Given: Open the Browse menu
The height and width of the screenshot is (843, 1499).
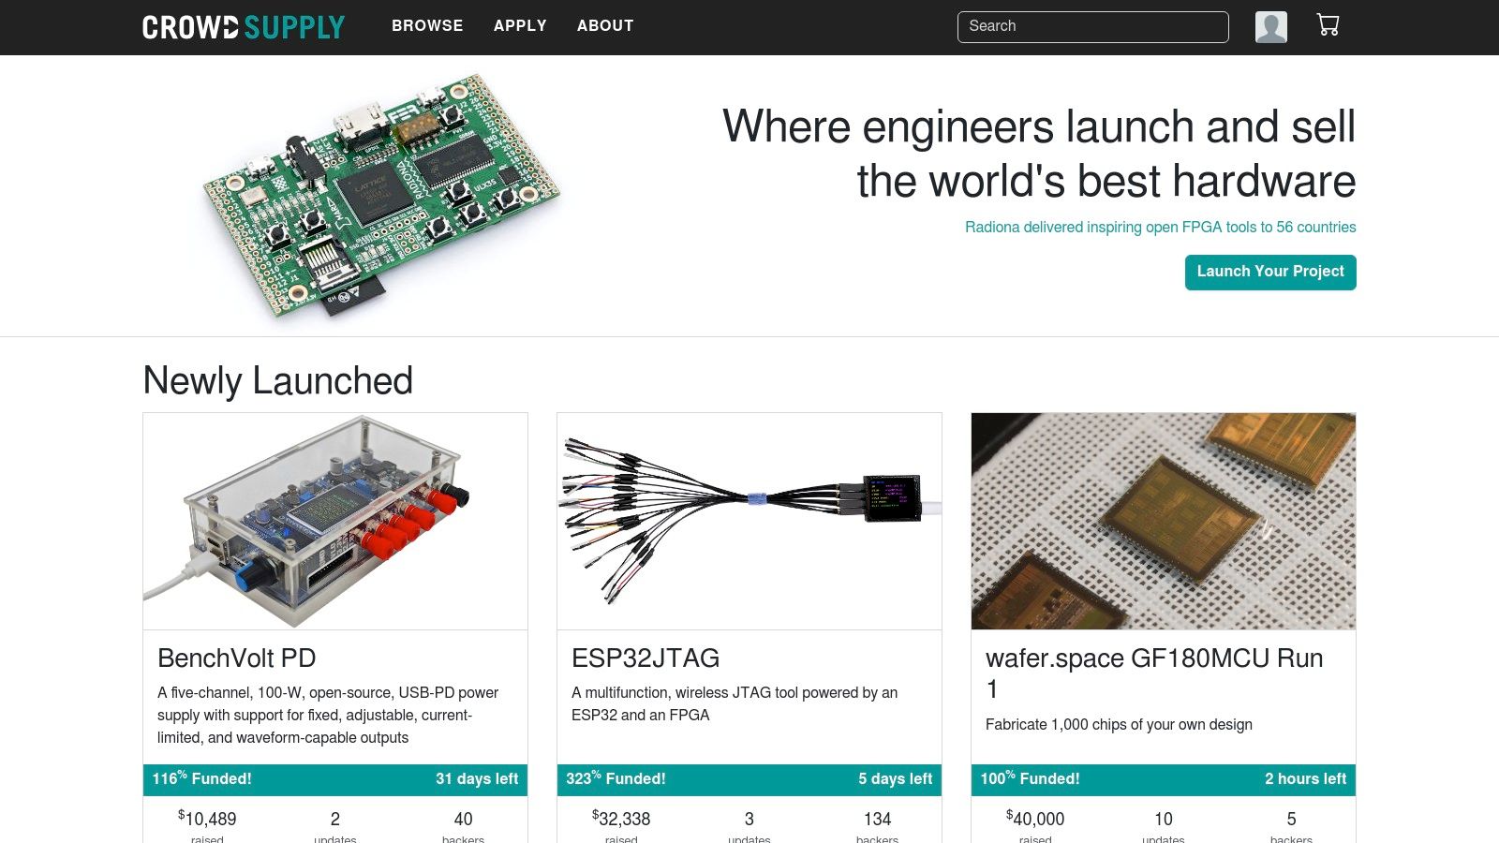Looking at the screenshot, I should 427,26.
